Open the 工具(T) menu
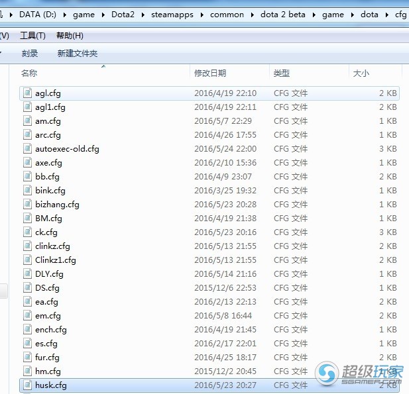 coord(33,36)
